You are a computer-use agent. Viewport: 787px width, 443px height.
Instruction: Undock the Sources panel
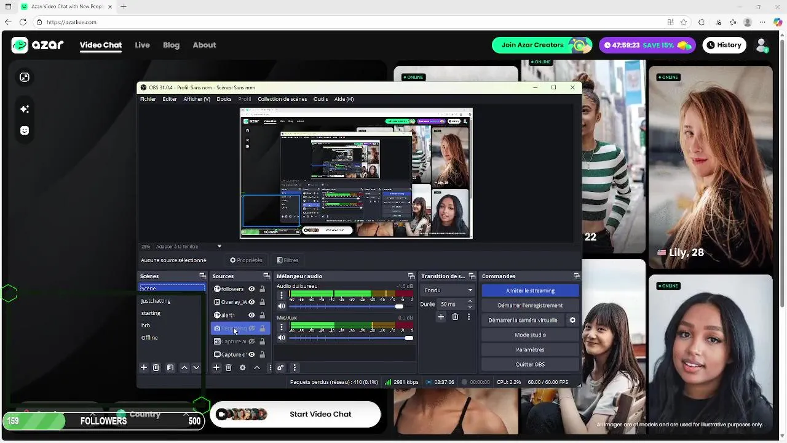(x=266, y=276)
